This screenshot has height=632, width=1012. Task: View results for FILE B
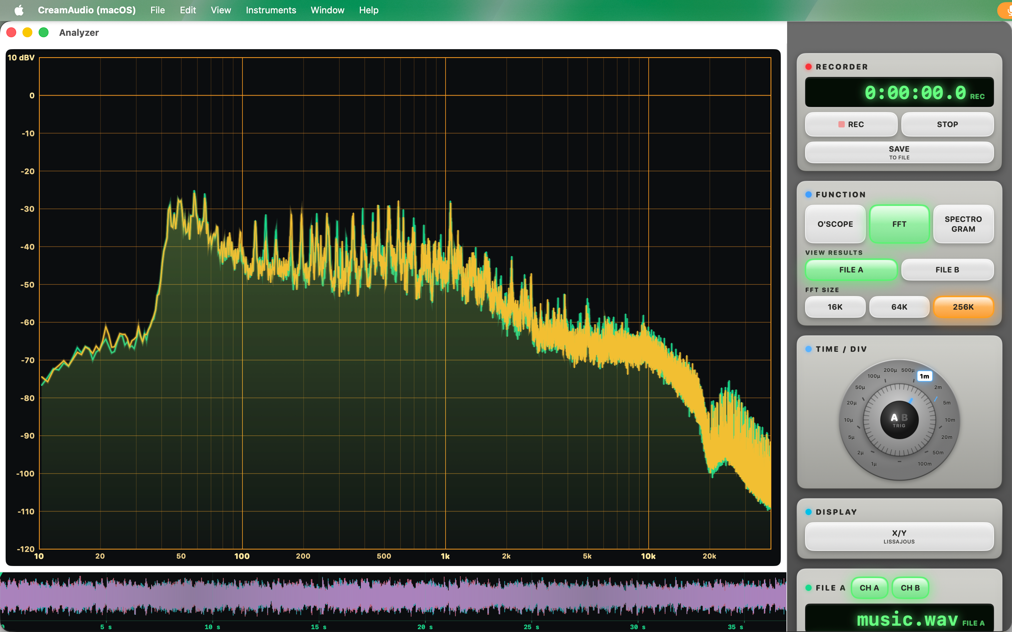947,270
